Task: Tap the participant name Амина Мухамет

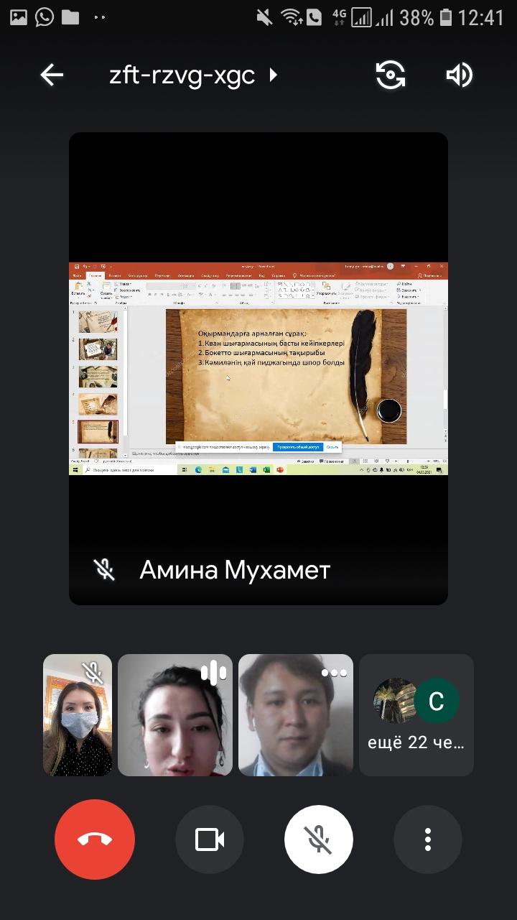Action: click(x=235, y=570)
